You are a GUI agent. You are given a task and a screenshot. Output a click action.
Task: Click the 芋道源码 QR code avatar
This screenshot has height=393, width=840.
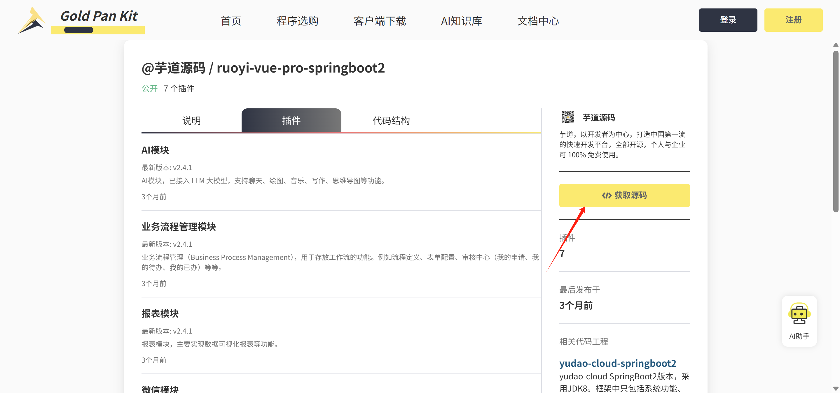[568, 117]
